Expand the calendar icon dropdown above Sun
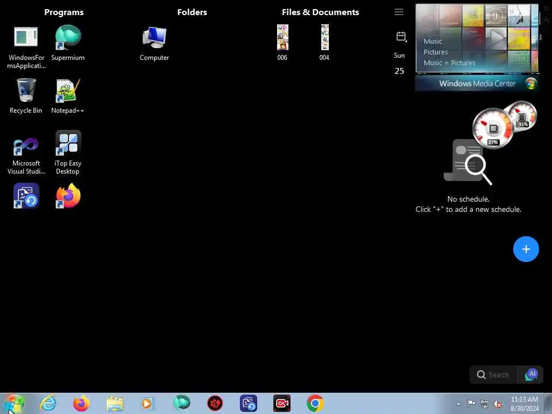Viewport: 552px width, 414px height. pyautogui.click(x=401, y=36)
